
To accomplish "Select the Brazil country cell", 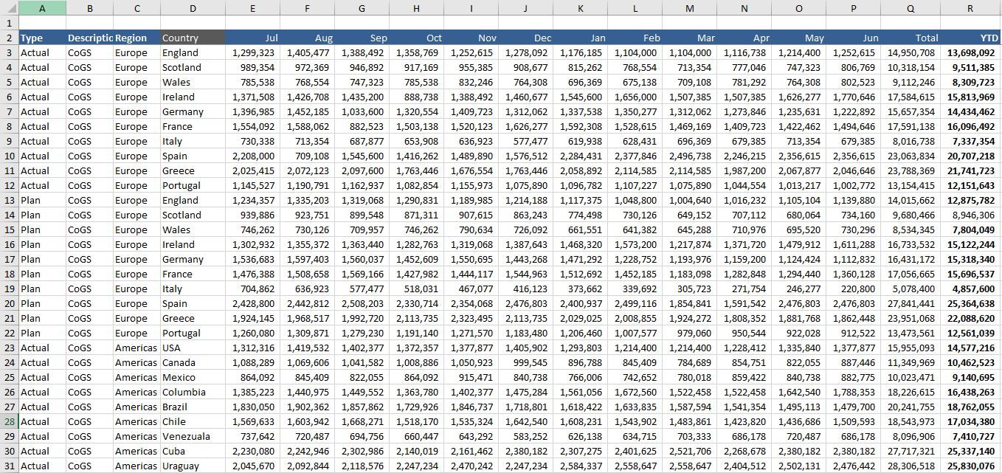I will click(193, 407).
